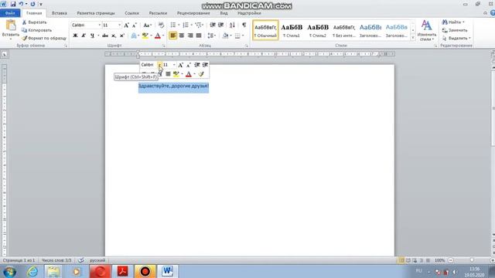Viewport: 495px width, 278px height.
Task: Expand the styles gallery more arrow
Action: [412, 38]
